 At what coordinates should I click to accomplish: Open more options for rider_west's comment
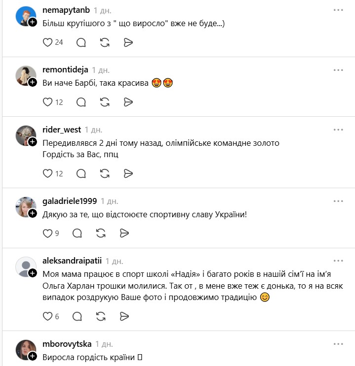tap(338, 130)
